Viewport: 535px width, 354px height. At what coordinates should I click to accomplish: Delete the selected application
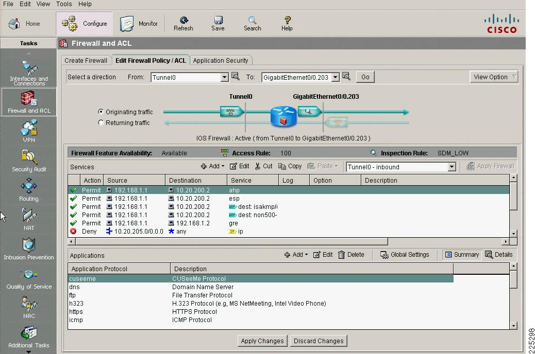pos(351,255)
